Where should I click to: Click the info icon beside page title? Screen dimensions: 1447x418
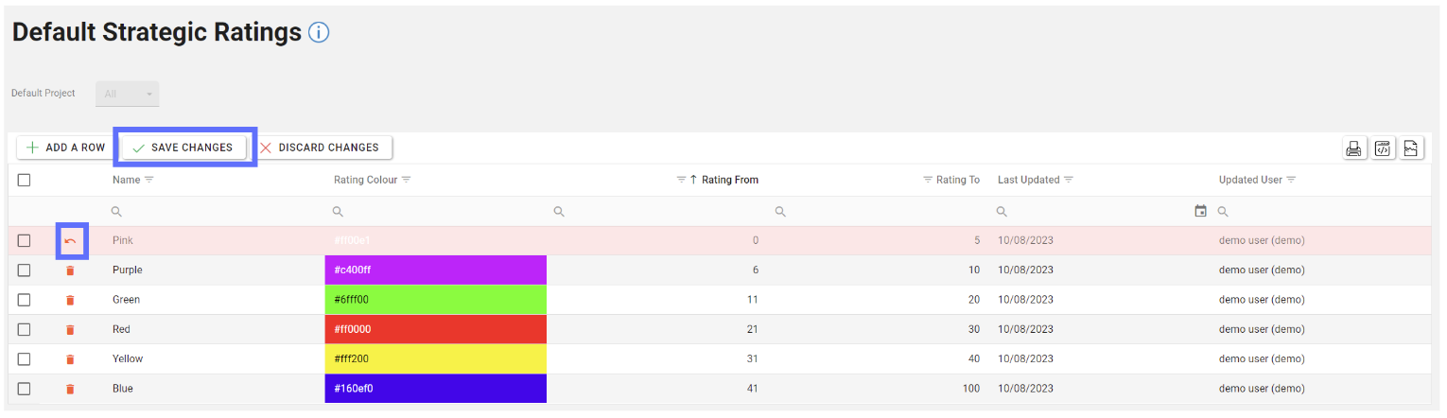(319, 33)
